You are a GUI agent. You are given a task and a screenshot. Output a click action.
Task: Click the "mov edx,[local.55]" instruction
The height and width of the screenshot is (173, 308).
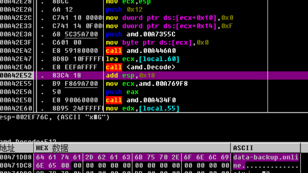[x=143, y=108]
